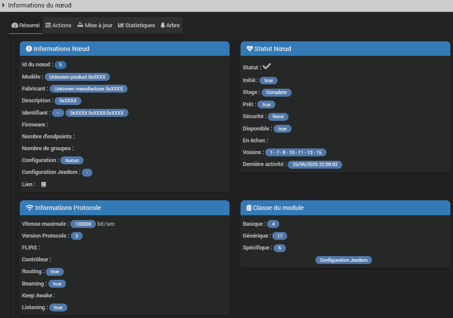Click the node id badge 5

(x=60, y=65)
